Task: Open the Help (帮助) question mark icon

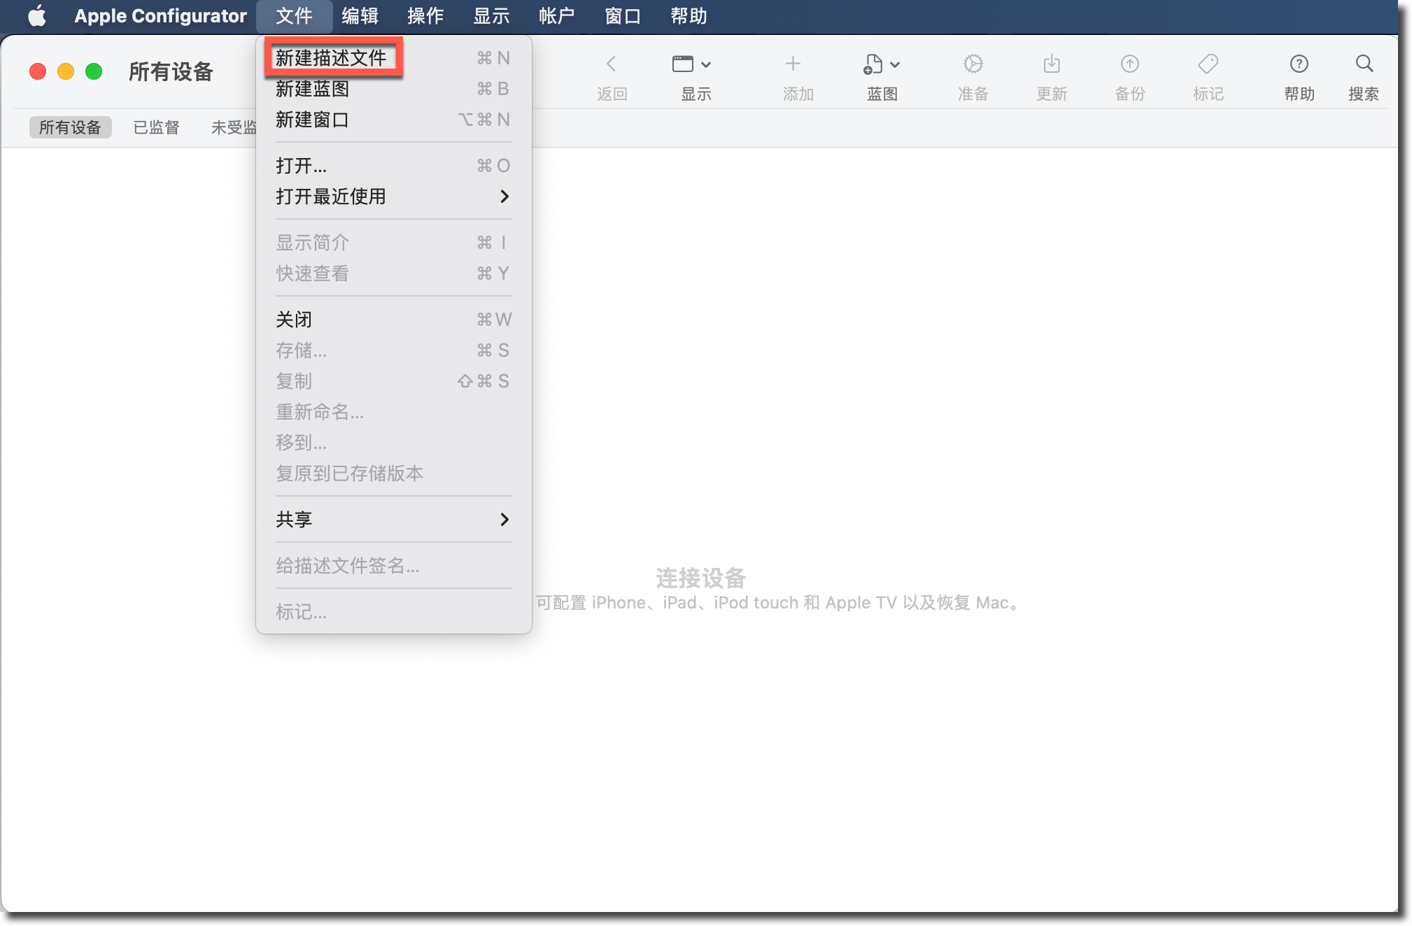Action: pos(1299,64)
